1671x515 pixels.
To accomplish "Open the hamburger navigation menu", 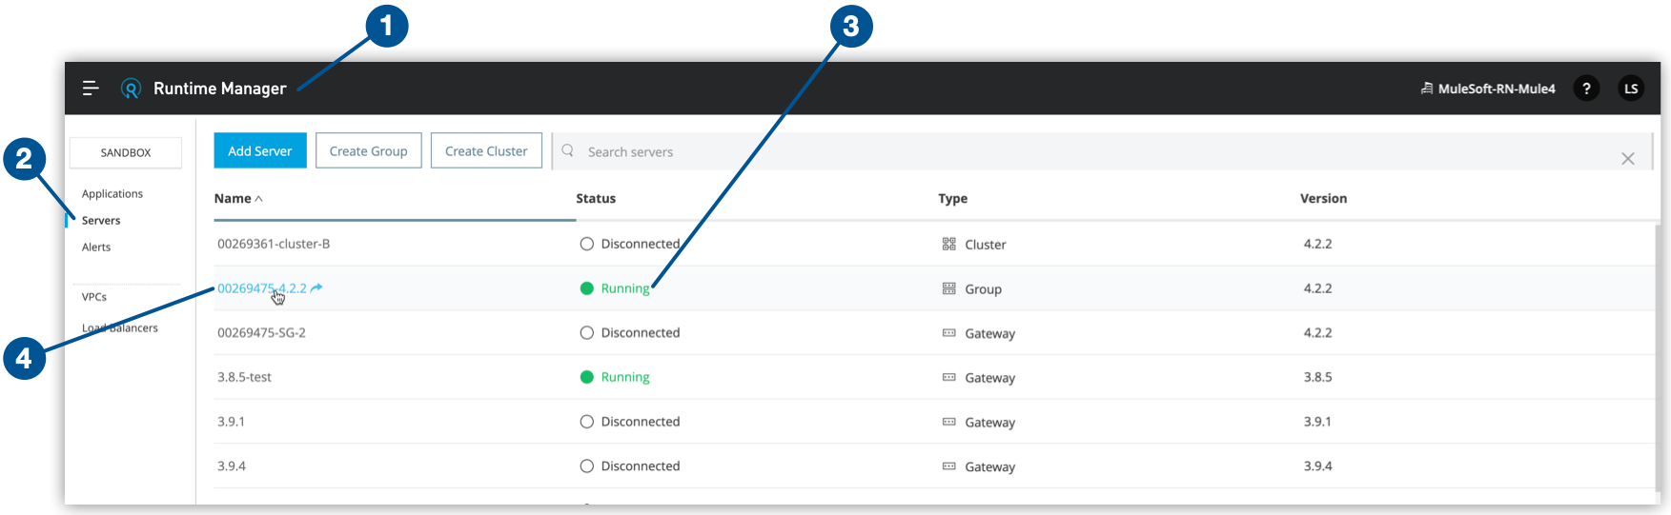I will pos(91,89).
